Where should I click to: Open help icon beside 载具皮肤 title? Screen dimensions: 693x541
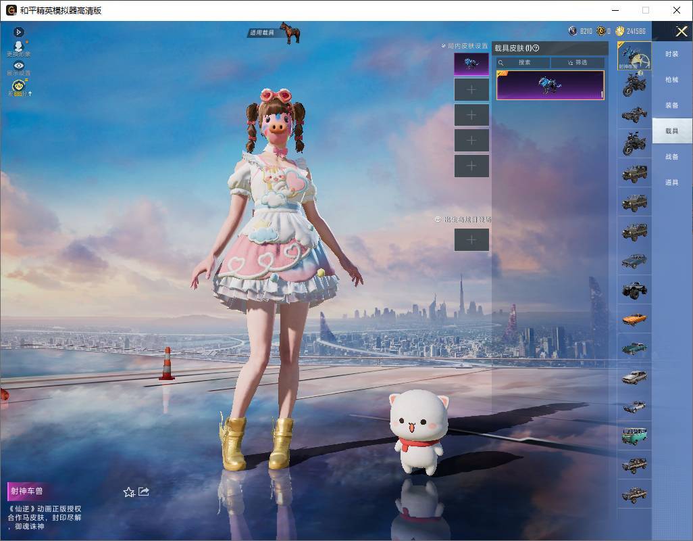[536, 48]
